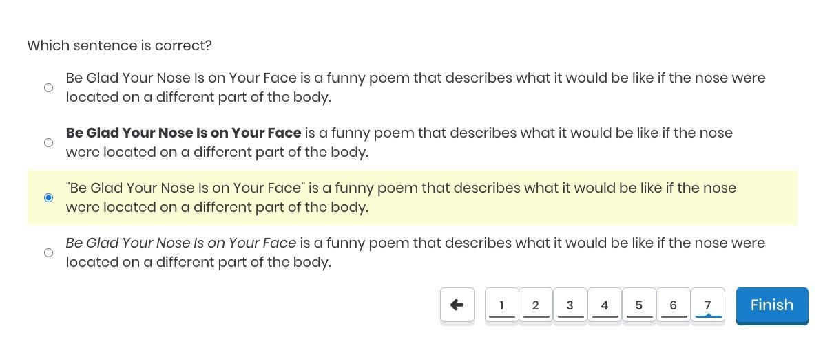Select current question 7 page button
Screen dimensions: 823x348
(708, 305)
